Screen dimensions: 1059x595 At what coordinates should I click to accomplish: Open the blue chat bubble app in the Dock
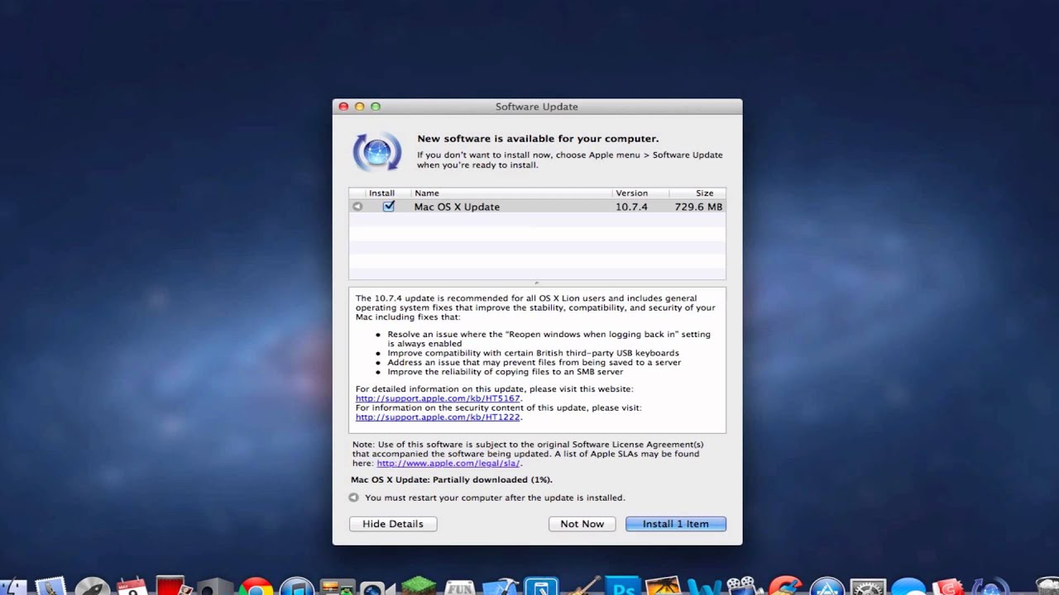click(908, 586)
